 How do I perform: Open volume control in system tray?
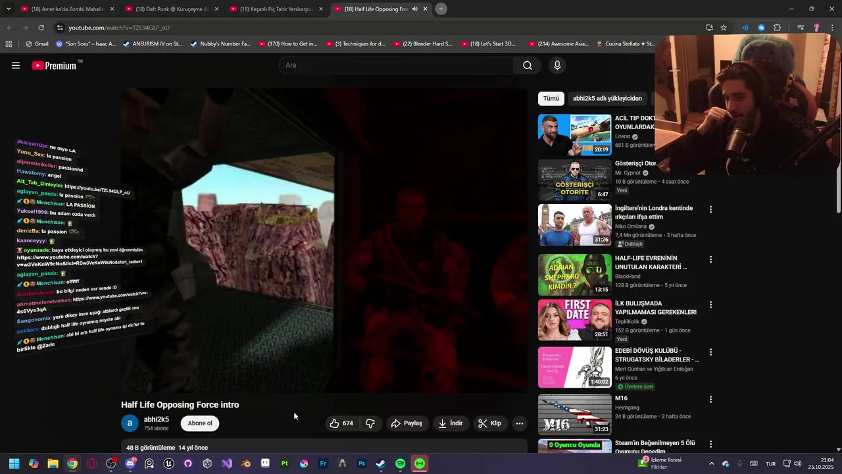pos(797,463)
